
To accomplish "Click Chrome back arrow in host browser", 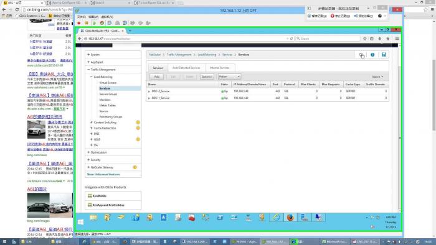I will point(4,9).
